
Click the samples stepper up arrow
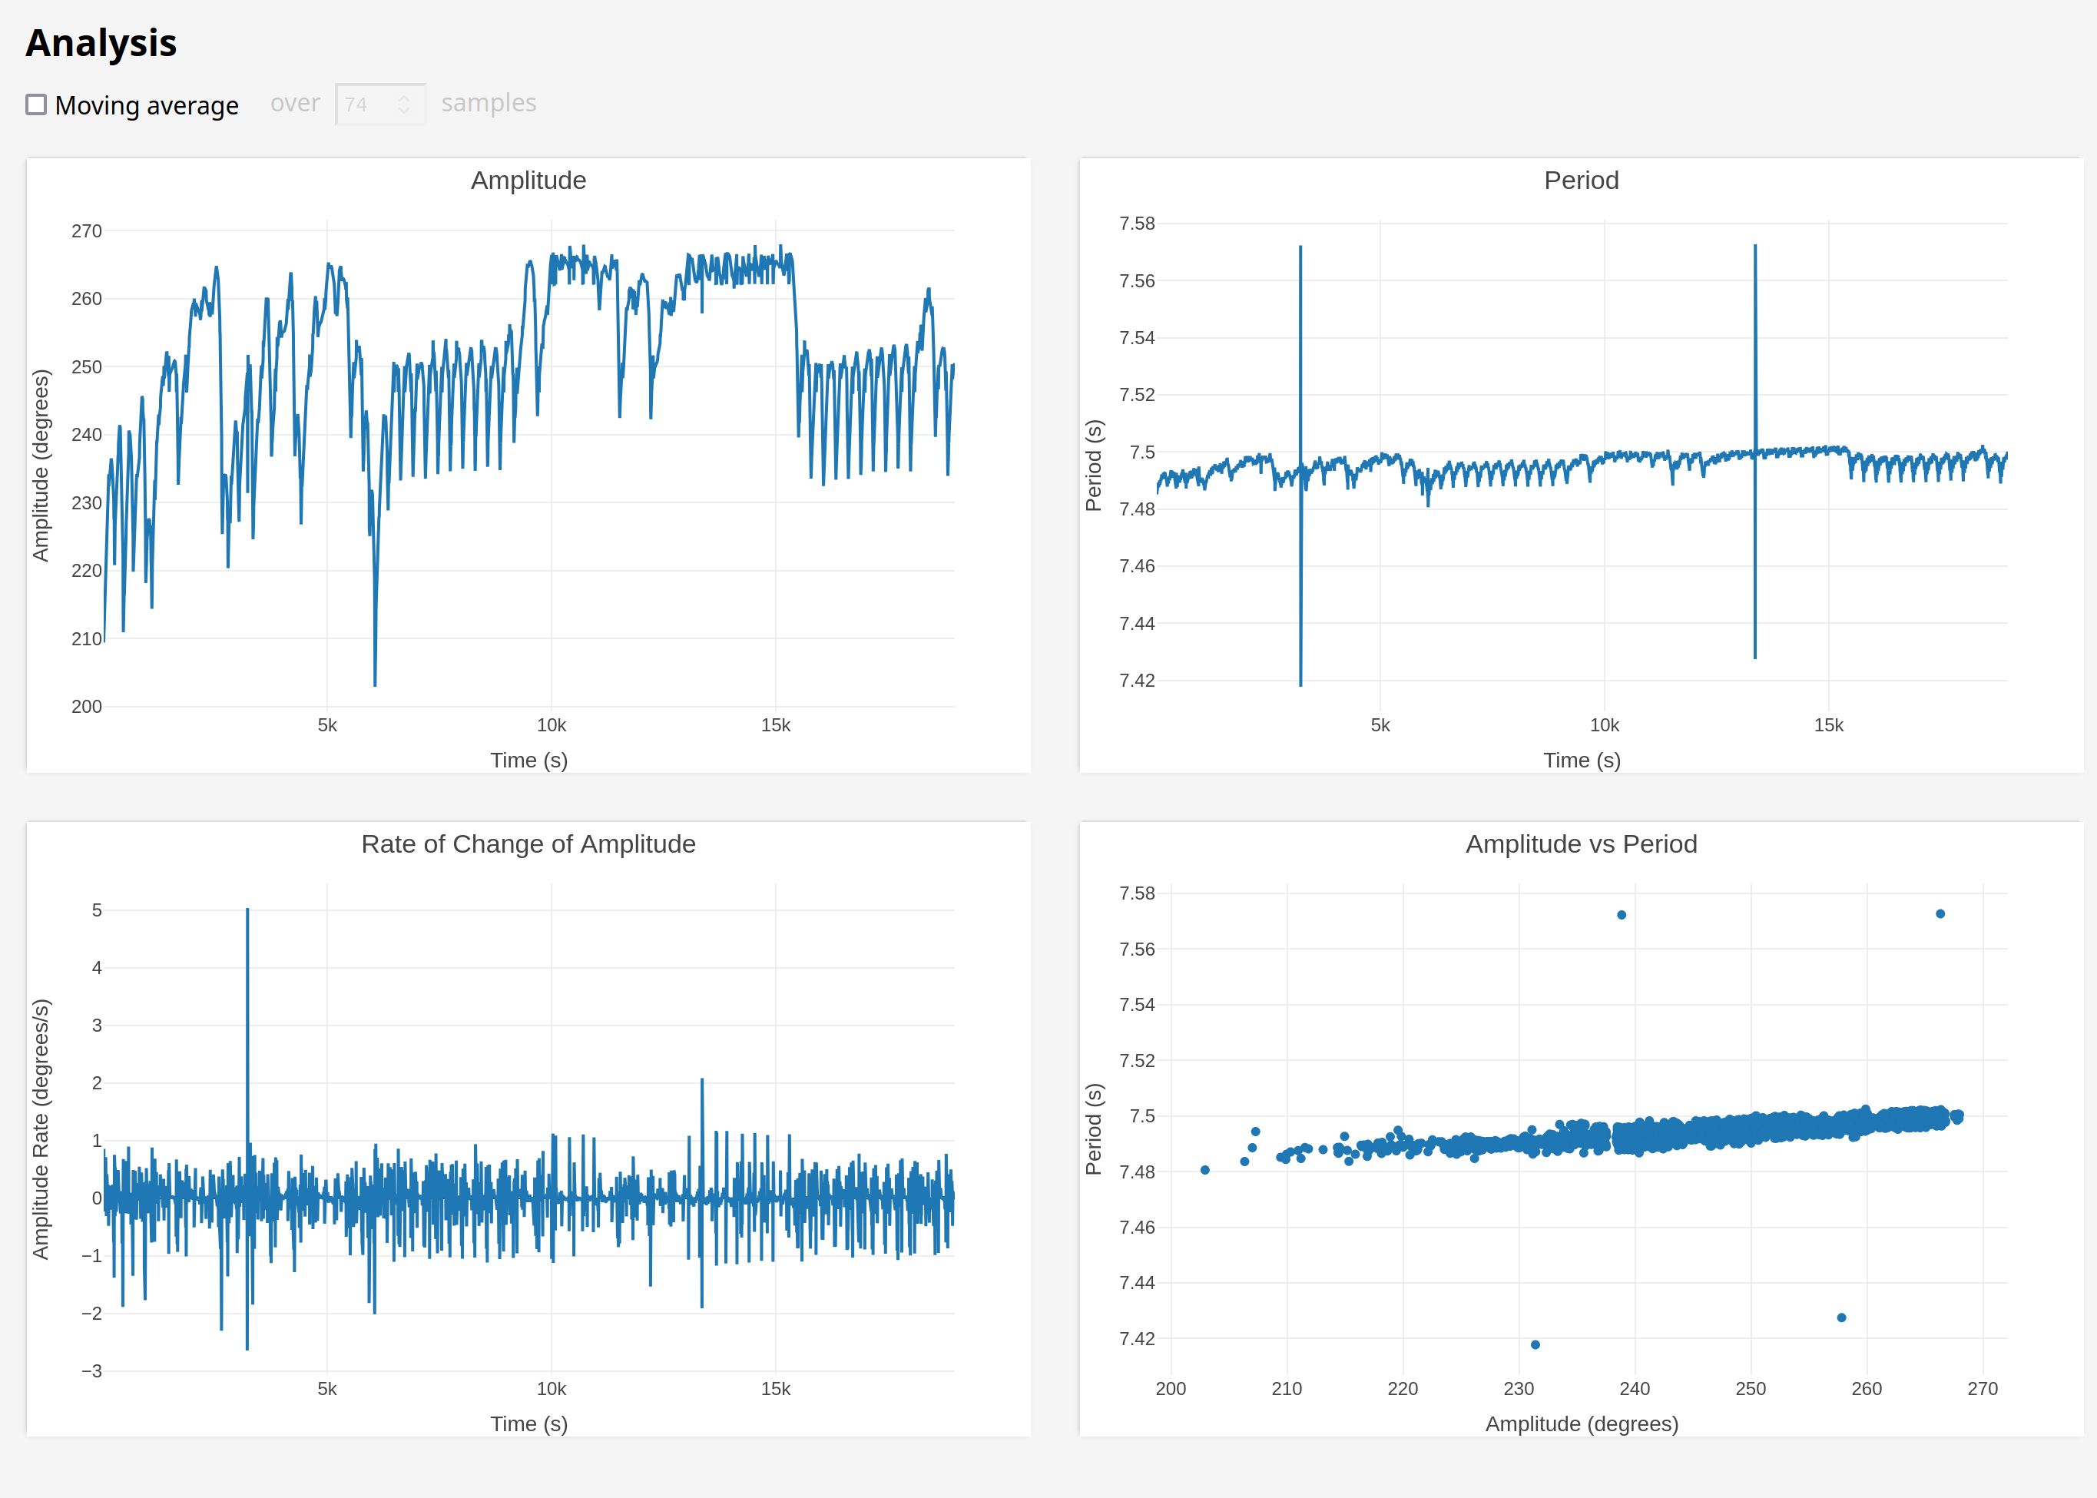click(404, 97)
